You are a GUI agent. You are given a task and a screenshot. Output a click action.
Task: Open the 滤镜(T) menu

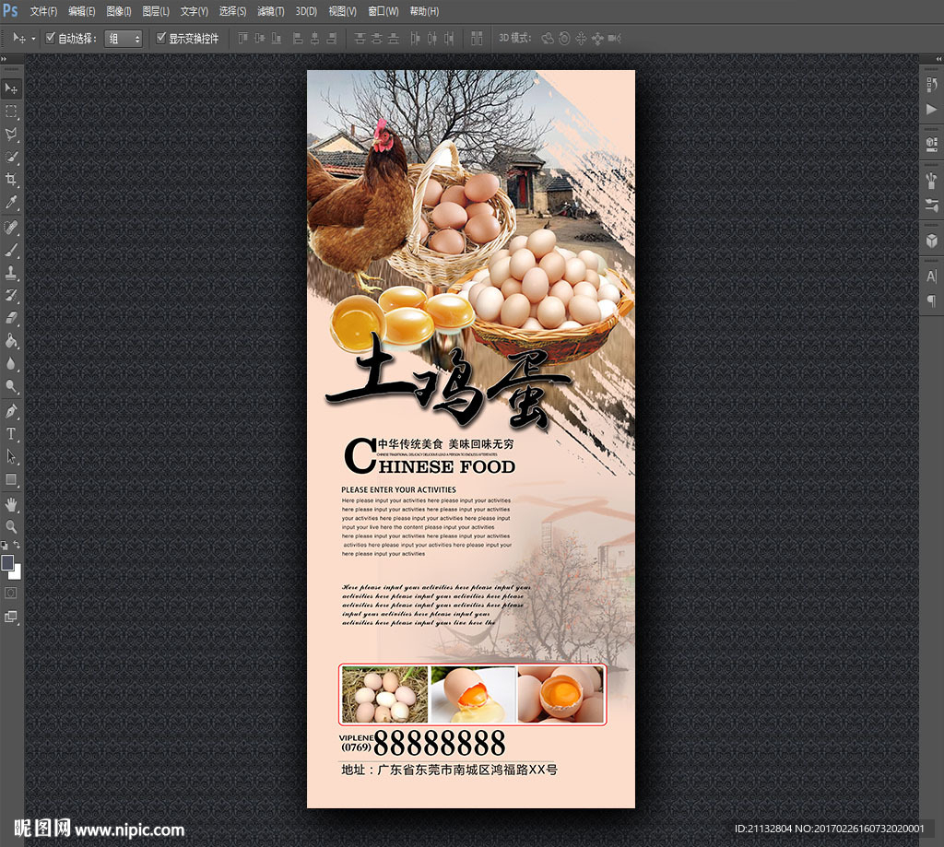pos(271,11)
